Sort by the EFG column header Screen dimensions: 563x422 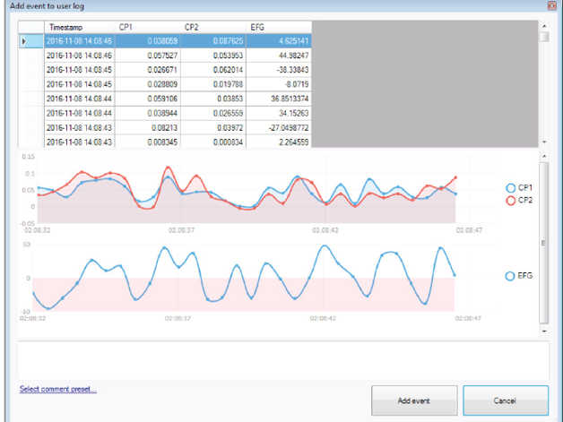[278, 28]
